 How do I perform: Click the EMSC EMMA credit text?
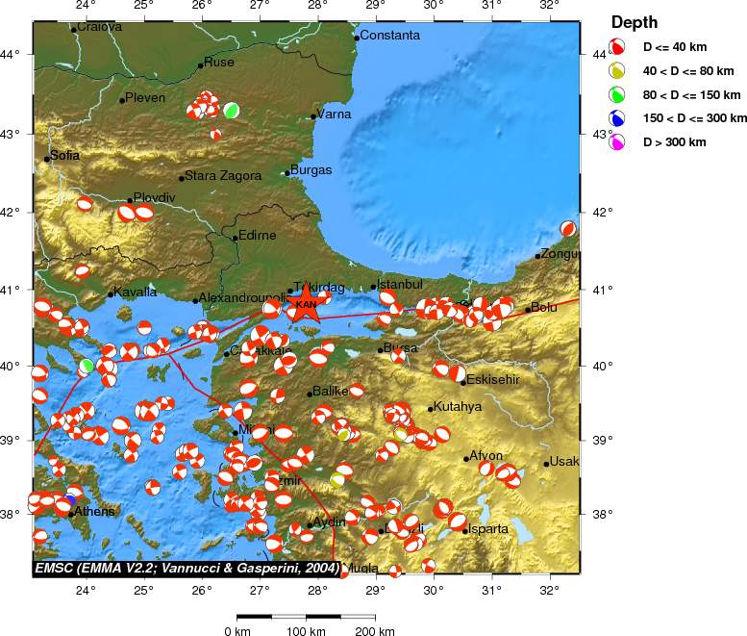tap(187, 569)
